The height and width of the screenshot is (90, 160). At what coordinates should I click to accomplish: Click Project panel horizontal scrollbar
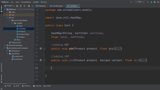tap(15, 84)
